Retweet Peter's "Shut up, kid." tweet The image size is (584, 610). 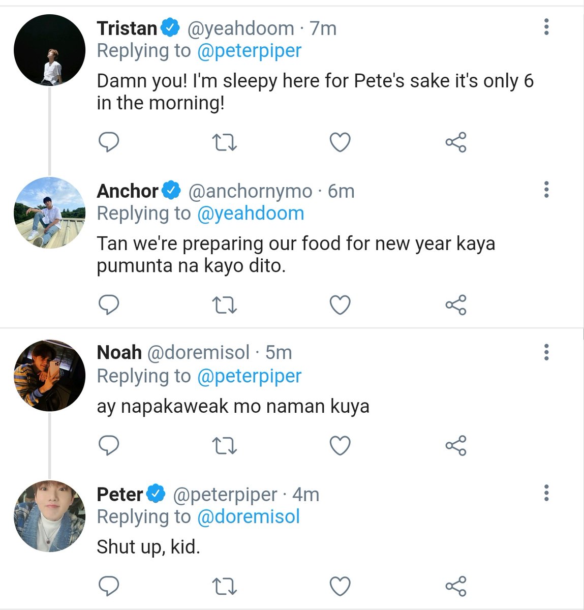(224, 586)
